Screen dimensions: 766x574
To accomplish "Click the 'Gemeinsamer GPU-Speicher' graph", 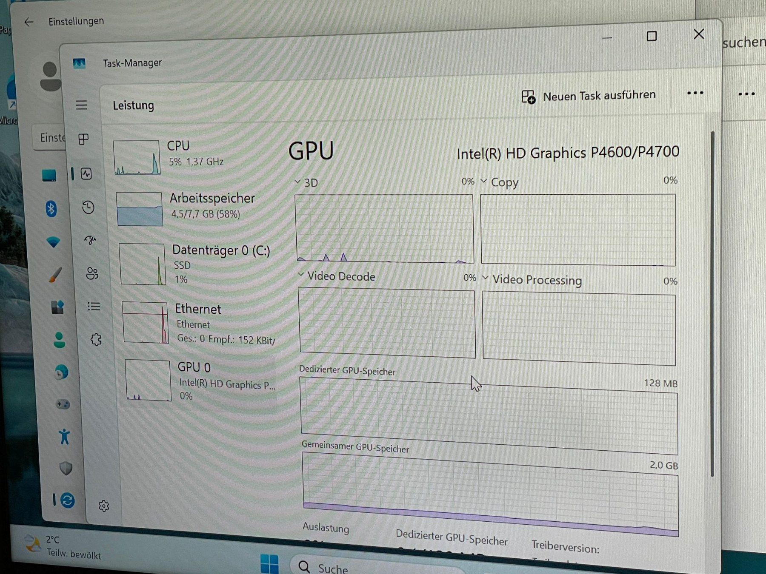I will [x=490, y=494].
